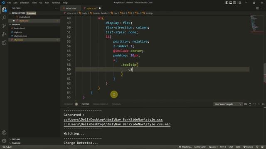Toggle output auto-scroll lock icon
This screenshot has height=149, width=266.
[250, 104]
